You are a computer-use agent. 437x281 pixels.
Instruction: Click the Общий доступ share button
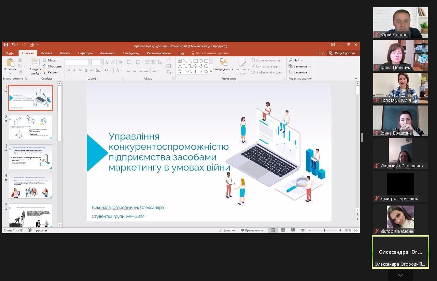coord(342,53)
